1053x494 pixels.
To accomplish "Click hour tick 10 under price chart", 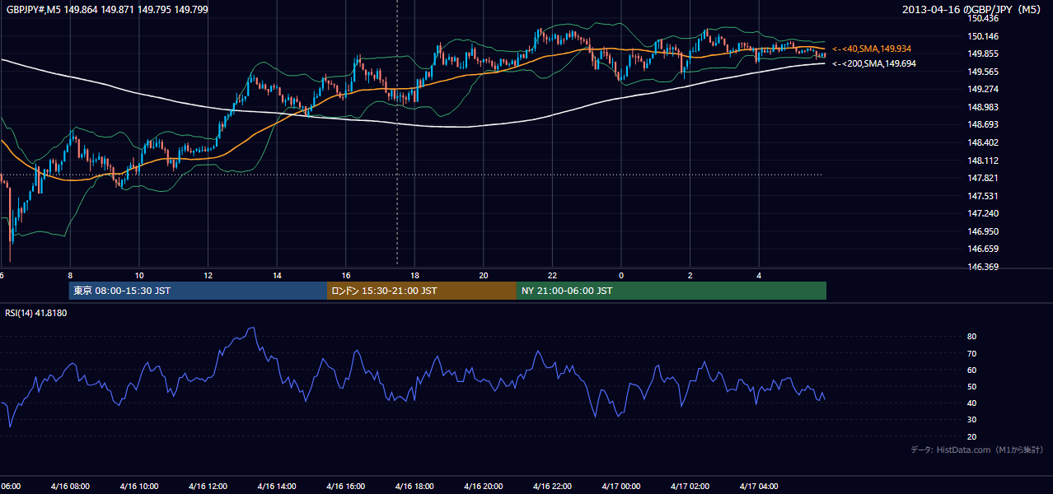I will click(139, 276).
